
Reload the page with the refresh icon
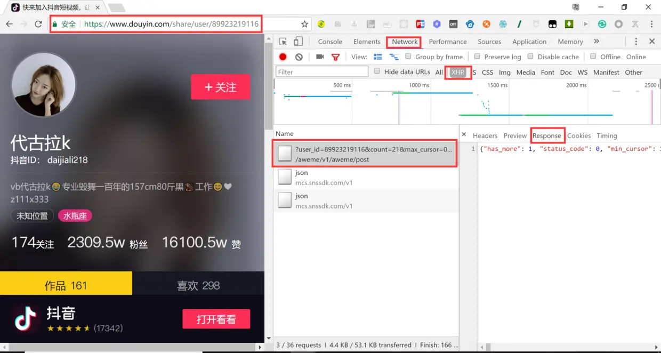pos(38,24)
